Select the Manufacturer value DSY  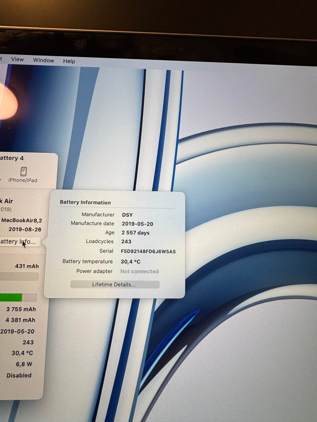coord(127,215)
